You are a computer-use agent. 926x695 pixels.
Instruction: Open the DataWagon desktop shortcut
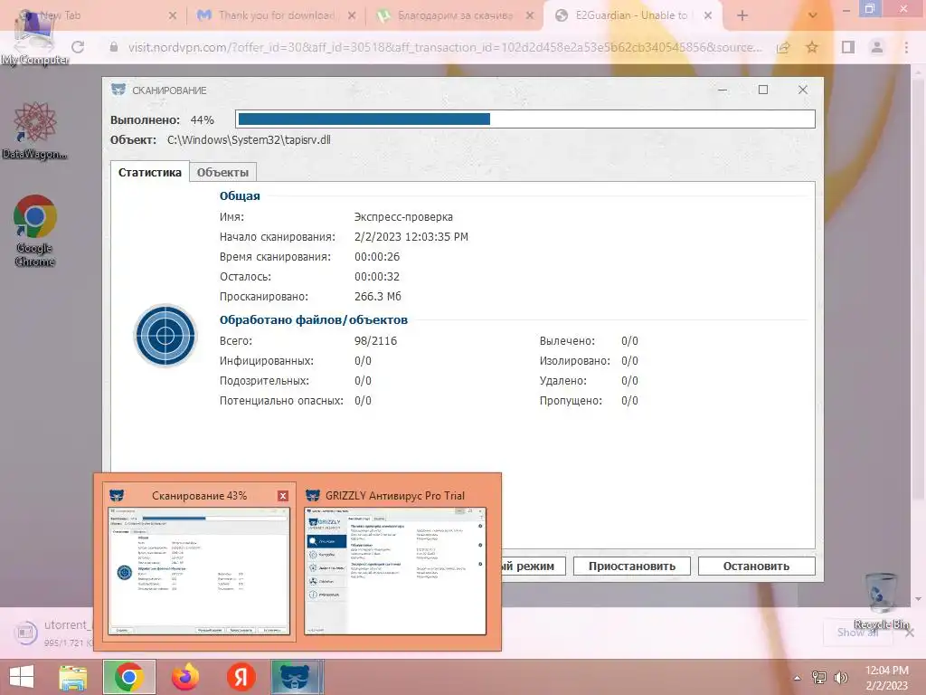[x=35, y=131]
